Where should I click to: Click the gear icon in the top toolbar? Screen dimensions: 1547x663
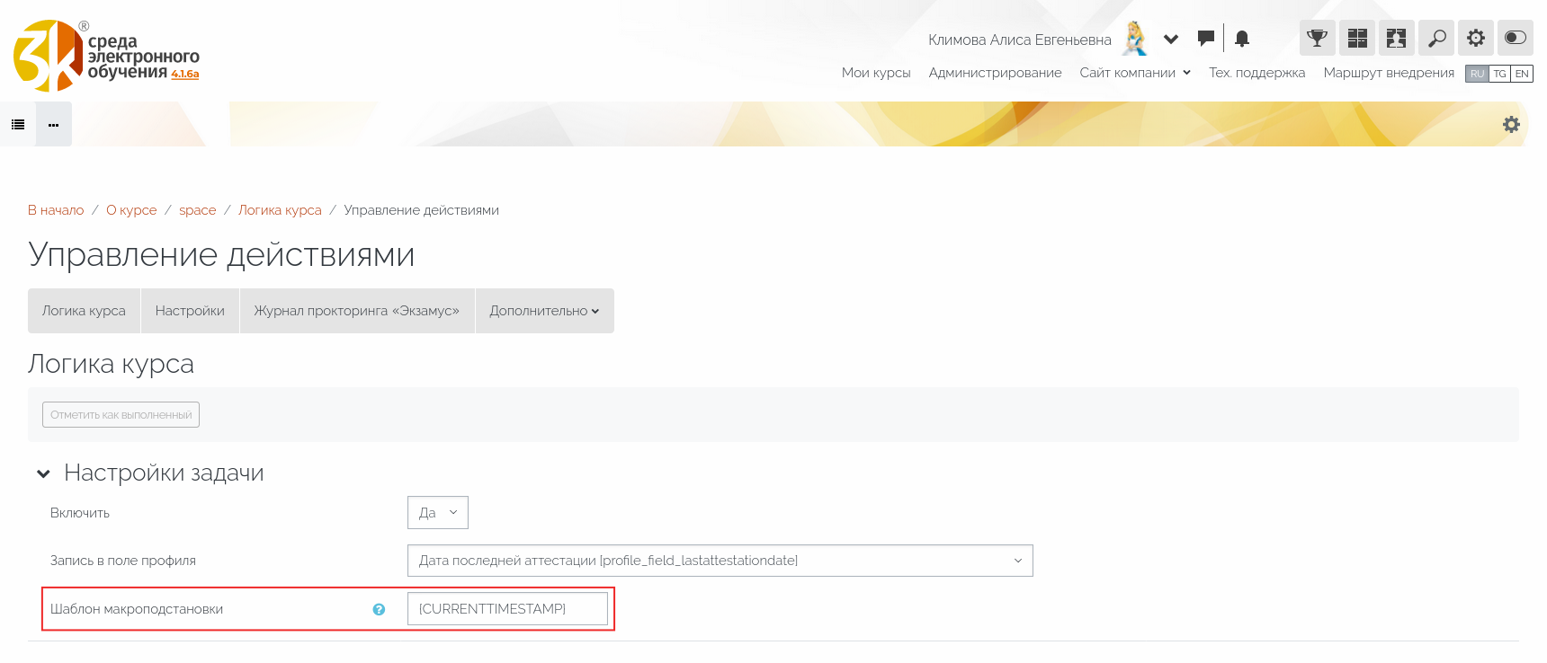[1476, 38]
